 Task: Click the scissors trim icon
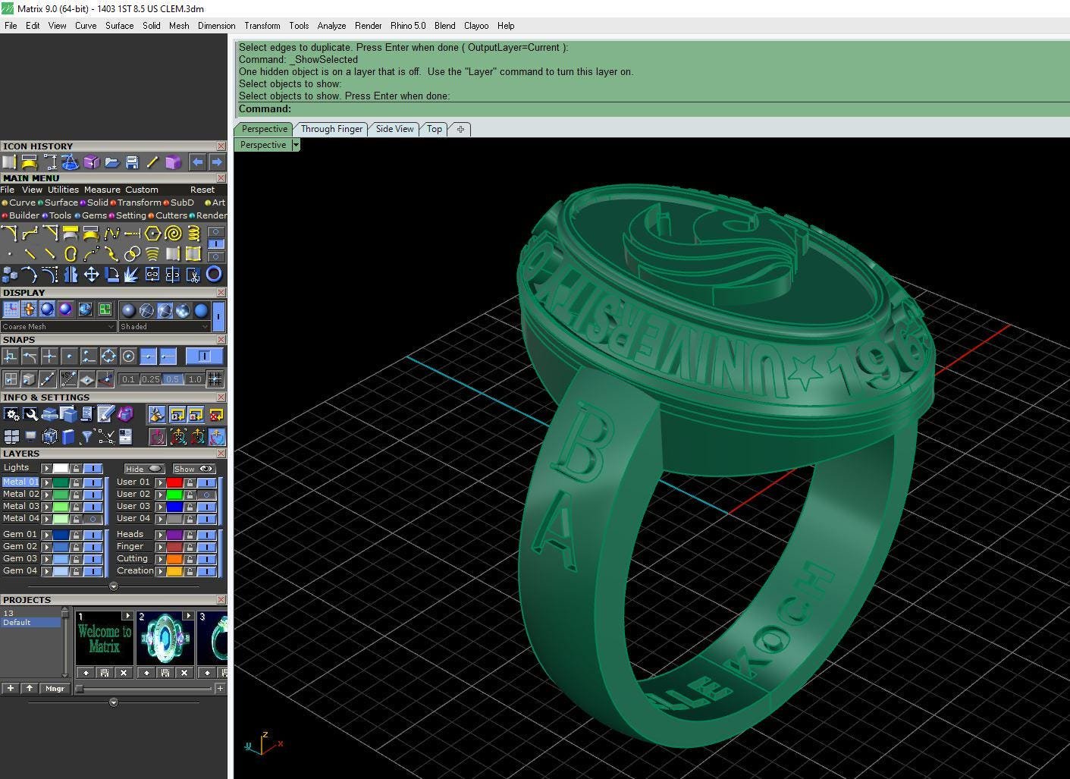193,275
